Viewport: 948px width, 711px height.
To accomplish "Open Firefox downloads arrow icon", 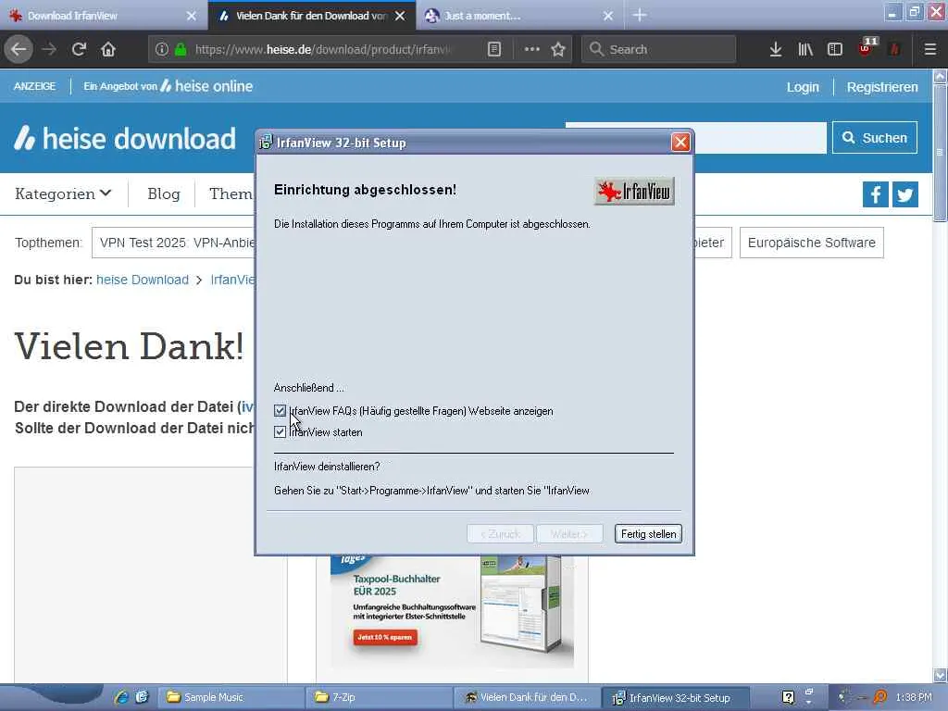I will pos(776,49).
